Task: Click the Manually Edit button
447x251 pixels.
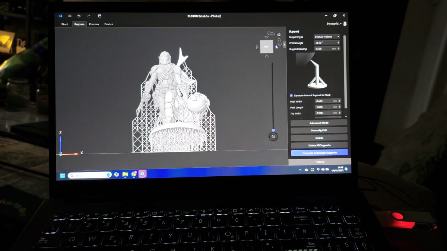Action: click(x=319, y=130)
